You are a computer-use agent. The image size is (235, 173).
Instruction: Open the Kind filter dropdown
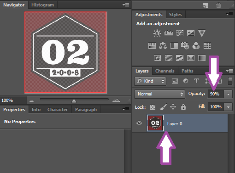[150, 81]
